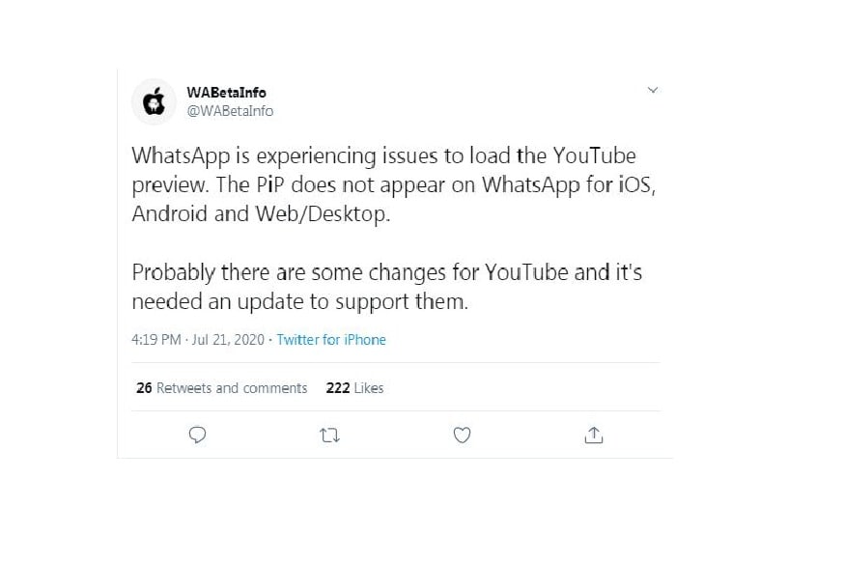Retweet this WABetaInfo tweet
The image size is (845, 563).
tap(329, 435)
